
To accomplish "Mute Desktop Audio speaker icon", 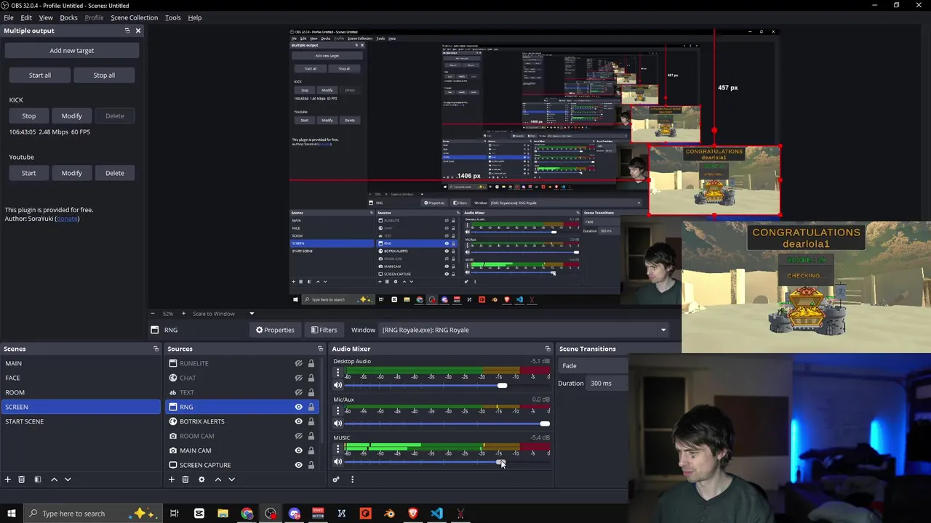I will [x=337, y=386].
